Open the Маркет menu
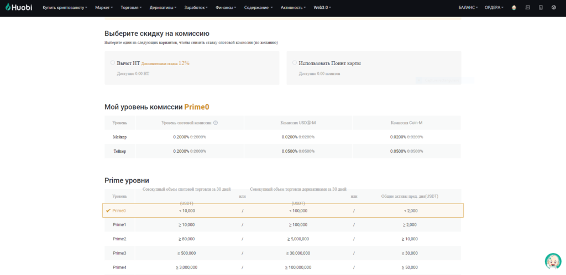566x275 pixels. coord(103,8)
